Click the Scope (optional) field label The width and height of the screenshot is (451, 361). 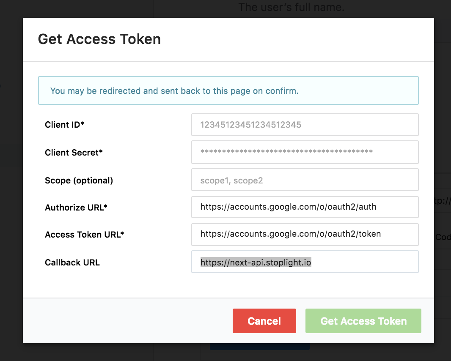pyautogui.click(x=79, y=180)
